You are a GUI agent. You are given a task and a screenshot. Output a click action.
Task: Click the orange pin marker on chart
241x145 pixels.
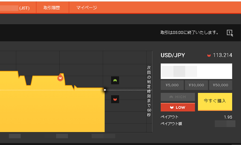pos(60,77)
